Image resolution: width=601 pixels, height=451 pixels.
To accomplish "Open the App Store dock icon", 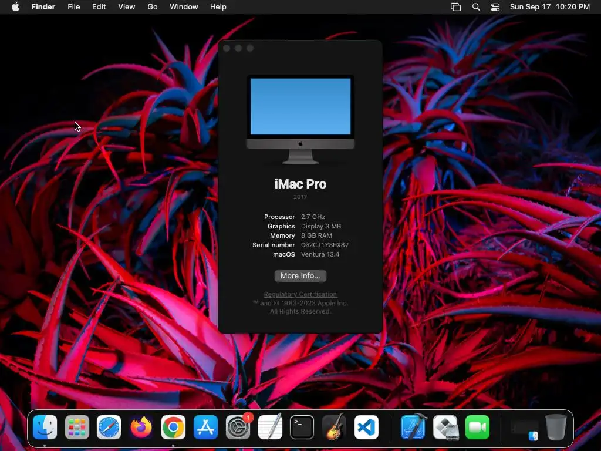I will pos(205,427).
